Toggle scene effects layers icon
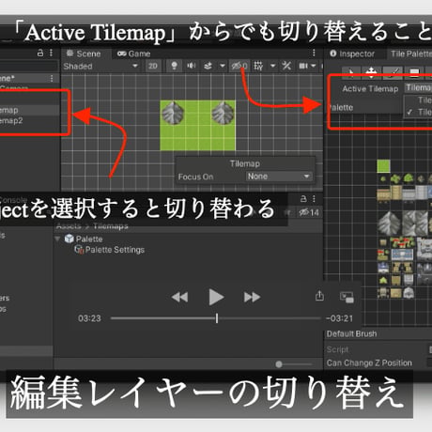The image size is (432, 432). (208, 66)
